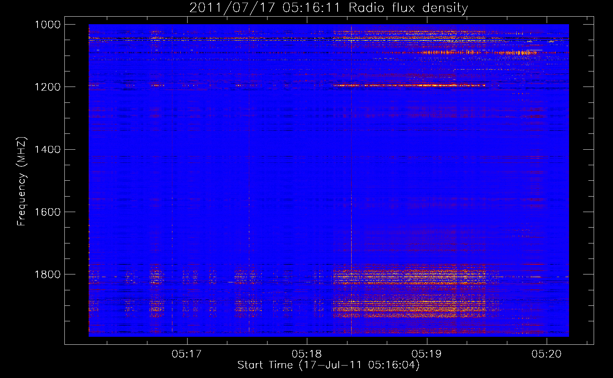Screen dimensions: 613x378
Task: Click the 05:17 time tick label
Action: coord(187,354)
